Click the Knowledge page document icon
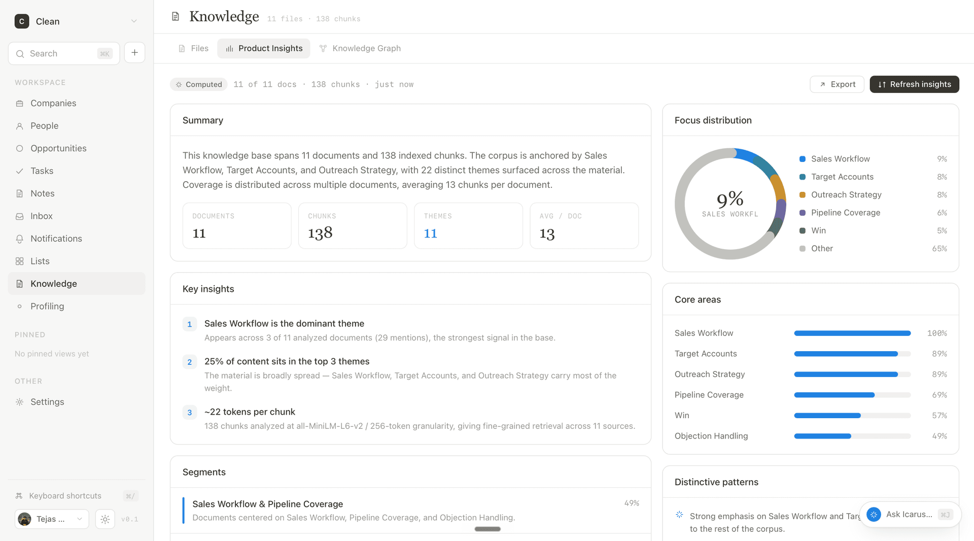The width and height of the screenshot is (974, 541). (x=176, y=17)
